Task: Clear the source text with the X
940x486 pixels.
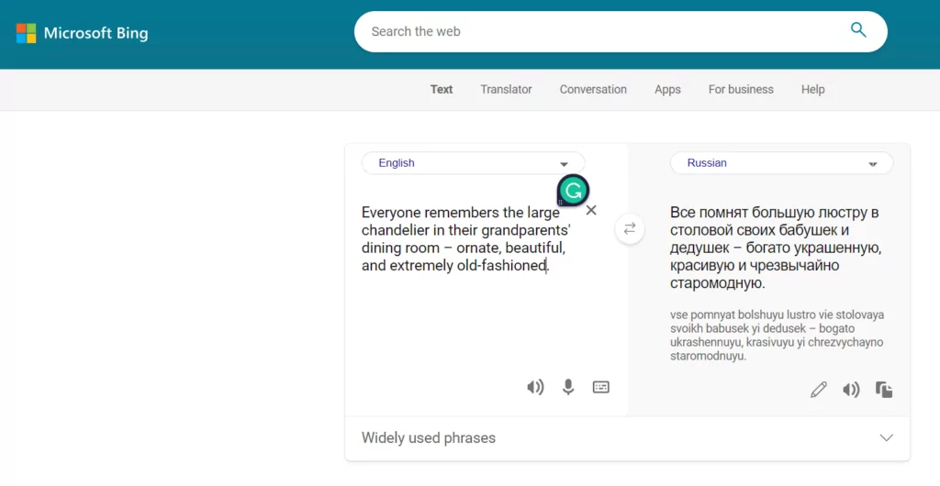Action: 591,210
